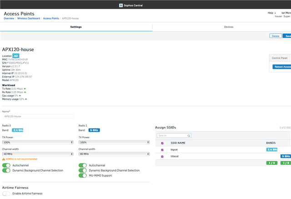The width and height of the screenshot is (291, 199).
Task: Click the MAC address value
Action: coord(18,59)
